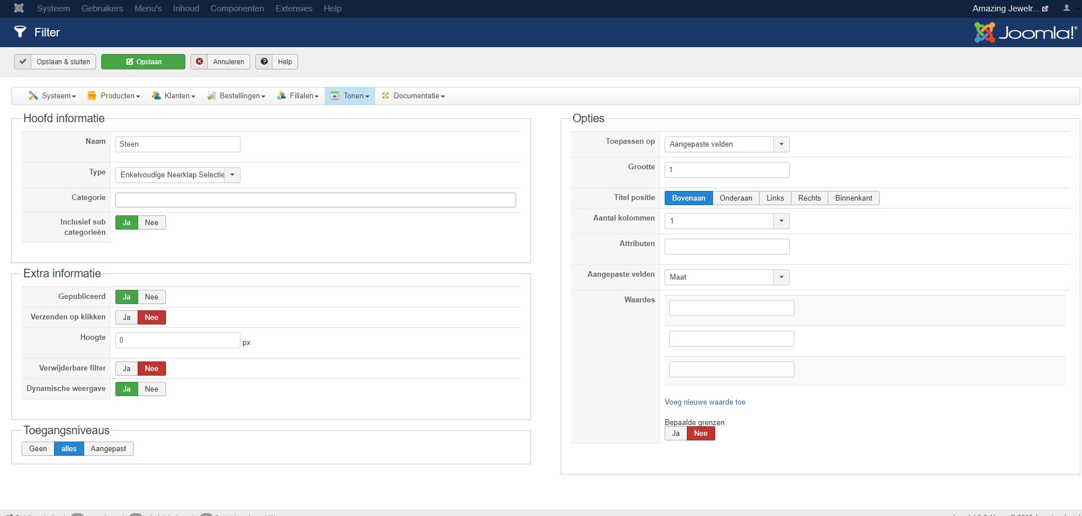Click the Joomla logo icon in top-left
This screenshot has width=1082, height=516.
pos(19,8)
